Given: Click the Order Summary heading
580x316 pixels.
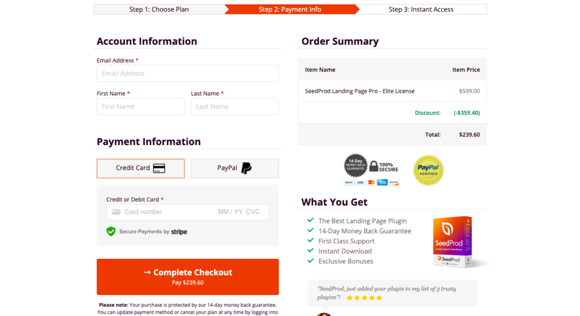Looking at the screenshot, I should pyautogui.click(x=340, y=41).
